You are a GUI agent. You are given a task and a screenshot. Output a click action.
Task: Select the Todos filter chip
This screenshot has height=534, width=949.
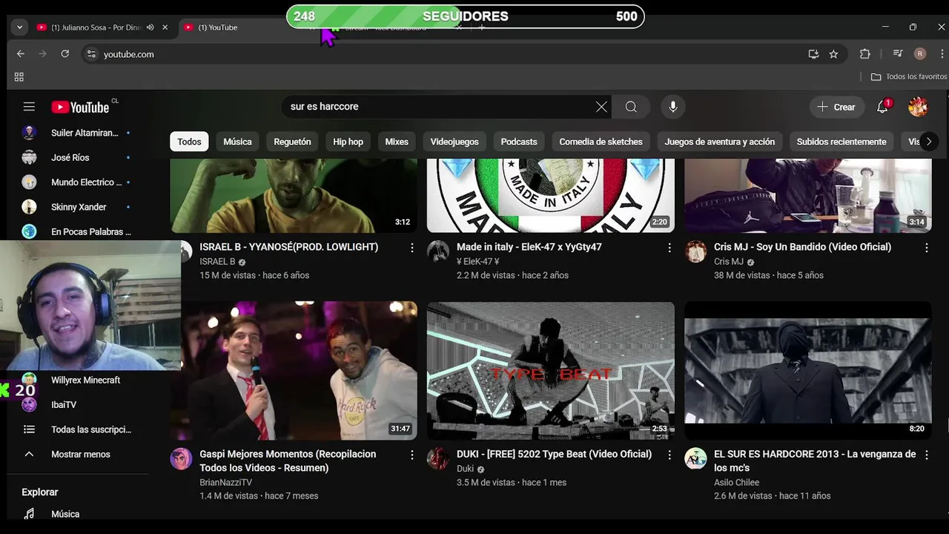(189, 142)
